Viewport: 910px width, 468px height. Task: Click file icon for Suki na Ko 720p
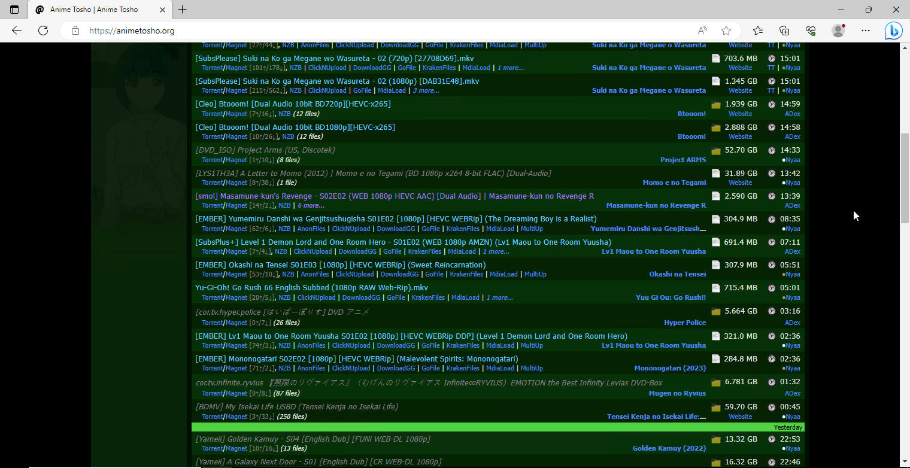715,59
